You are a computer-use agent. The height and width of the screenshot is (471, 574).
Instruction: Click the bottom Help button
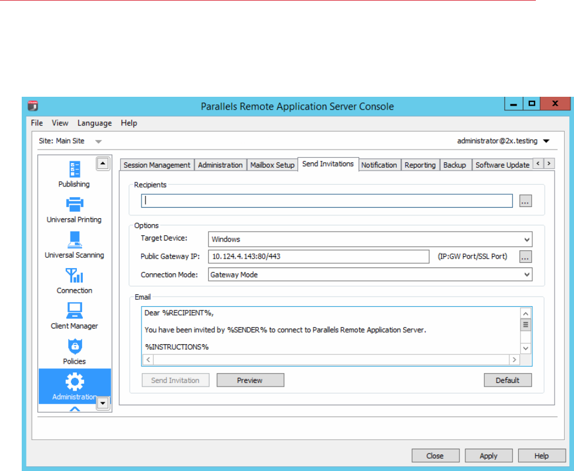pyautogui.click(x=542, y=456)
